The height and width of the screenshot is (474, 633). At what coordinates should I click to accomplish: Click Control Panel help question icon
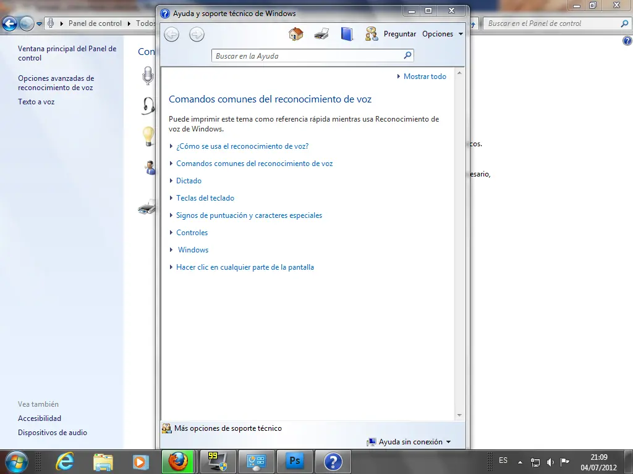tap(627, 41)
